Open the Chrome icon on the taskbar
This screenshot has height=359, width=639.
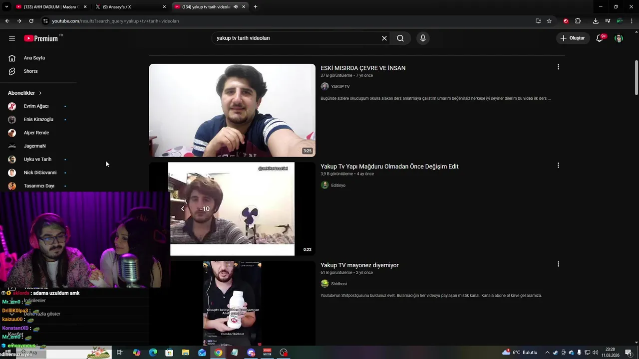tap(218, 353)
